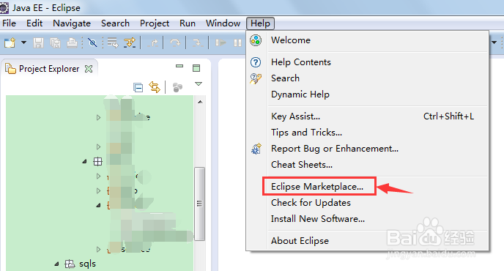Click the Save All toolbar icon

(55, 42)
